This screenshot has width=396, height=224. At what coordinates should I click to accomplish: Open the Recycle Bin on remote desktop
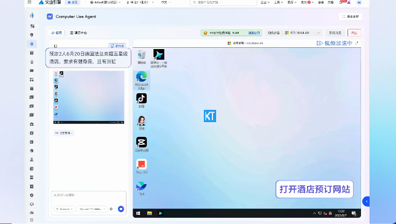click(142, 57)
